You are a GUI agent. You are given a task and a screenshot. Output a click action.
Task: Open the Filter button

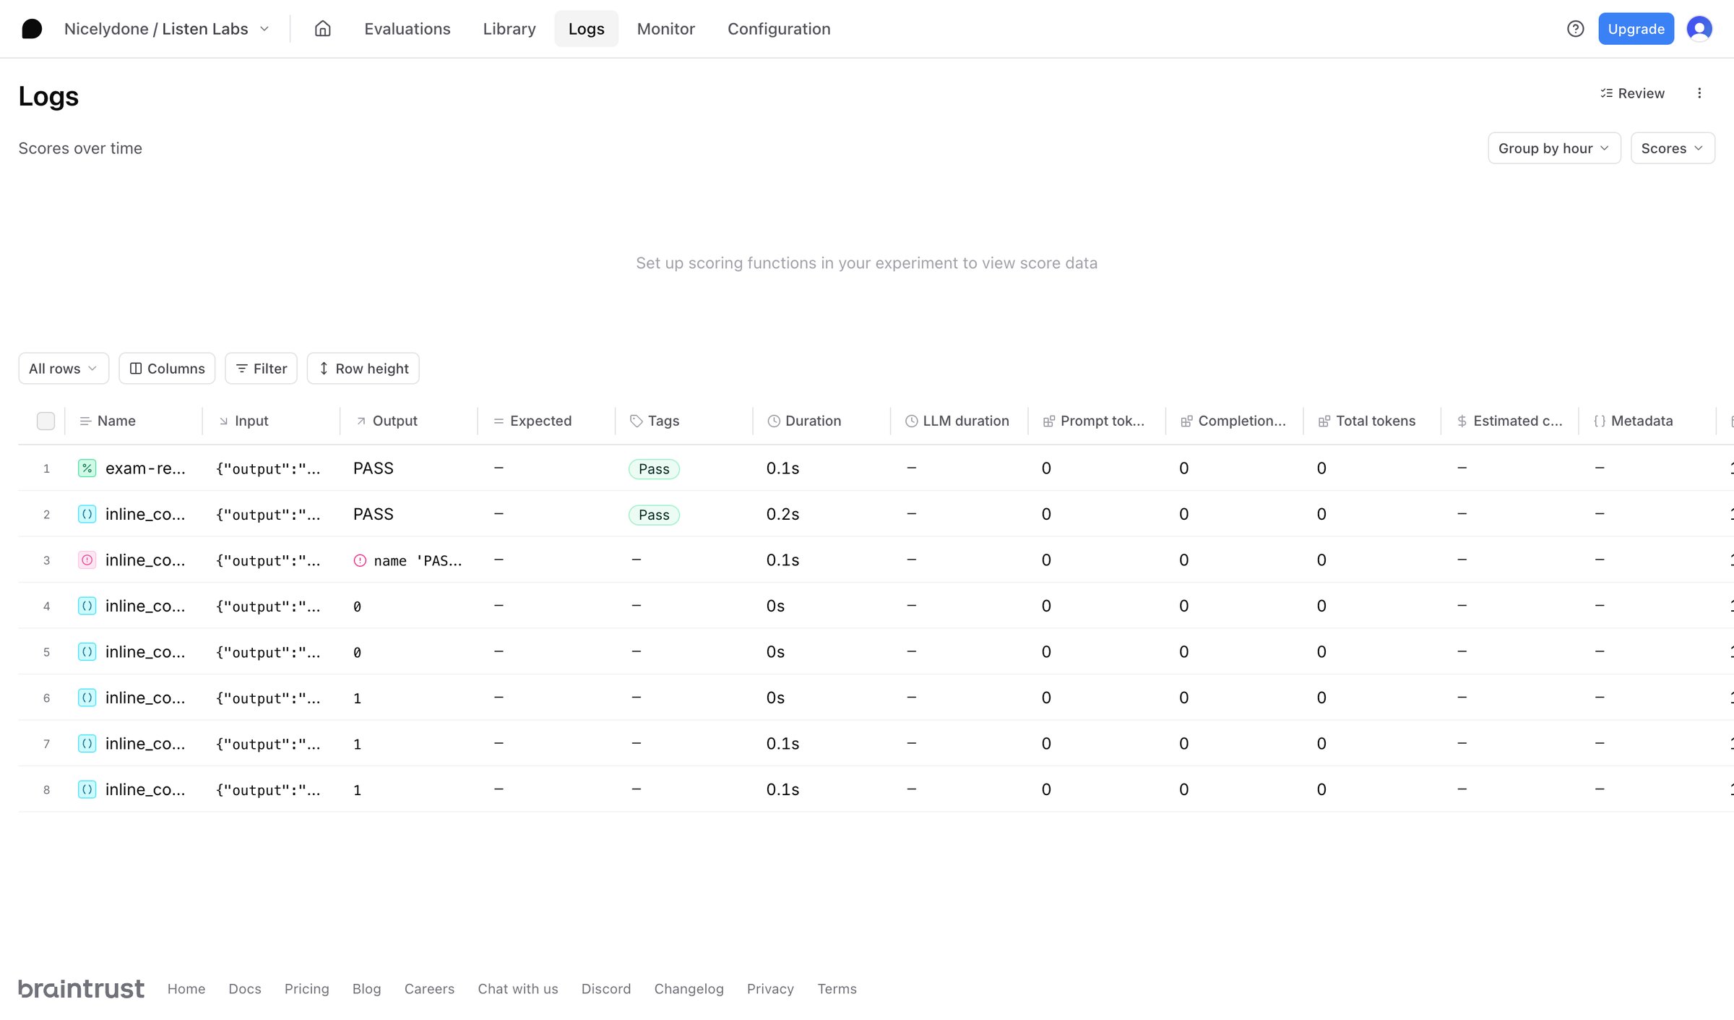(x=261, y=369)
